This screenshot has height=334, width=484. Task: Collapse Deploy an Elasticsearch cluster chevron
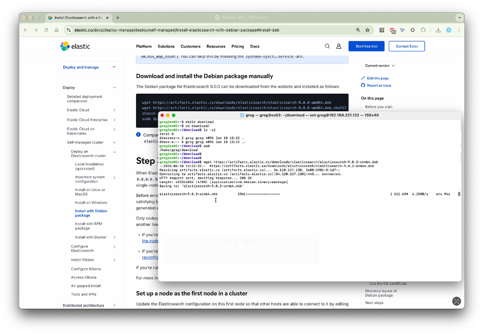[x=115, y=152]
